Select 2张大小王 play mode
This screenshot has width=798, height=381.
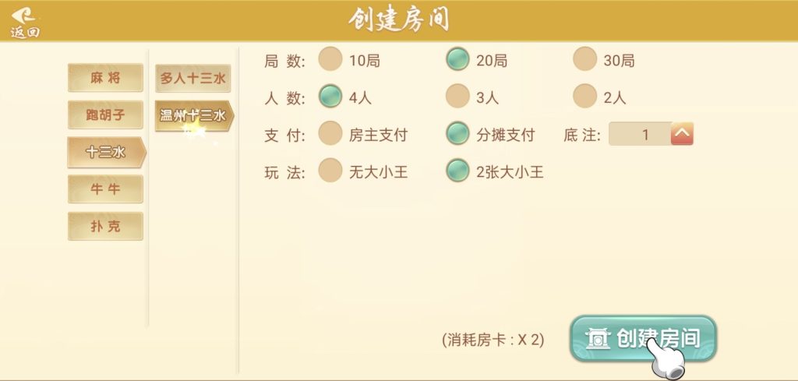(457, 171)
